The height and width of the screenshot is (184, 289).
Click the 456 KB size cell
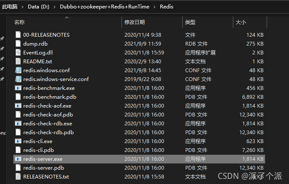(x=255, y=88)
